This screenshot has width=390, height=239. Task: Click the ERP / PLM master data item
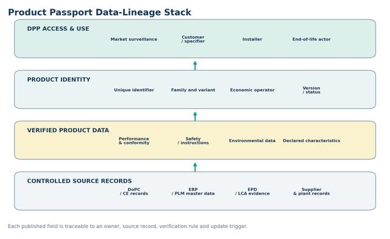tap(193, 192)
